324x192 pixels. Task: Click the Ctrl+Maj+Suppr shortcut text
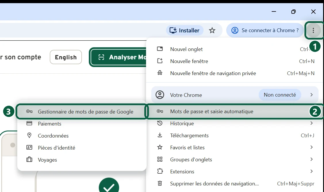(296, 184)
